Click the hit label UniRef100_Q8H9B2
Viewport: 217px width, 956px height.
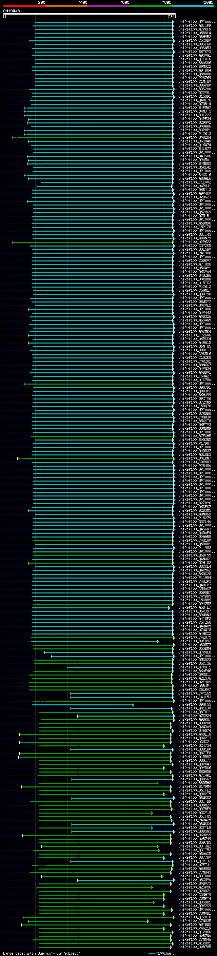tap(195, 37)
